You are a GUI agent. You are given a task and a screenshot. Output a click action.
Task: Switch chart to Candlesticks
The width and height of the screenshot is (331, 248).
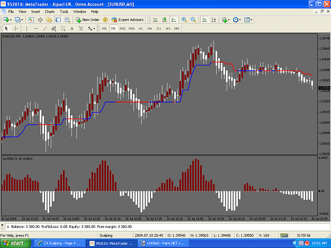pyautogui.click(x=165, y=20)
